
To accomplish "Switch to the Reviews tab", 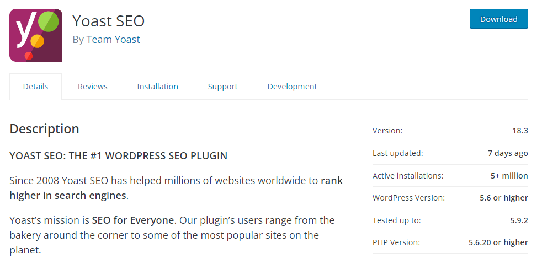I will tap(93, 87).
